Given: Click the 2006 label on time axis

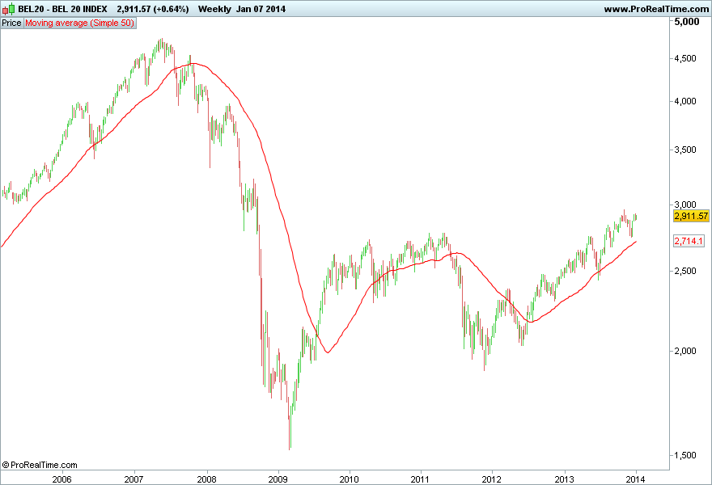Looking at the screenshot, I should 61,479.
